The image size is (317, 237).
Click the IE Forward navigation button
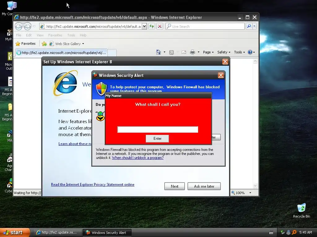point(27,26)
